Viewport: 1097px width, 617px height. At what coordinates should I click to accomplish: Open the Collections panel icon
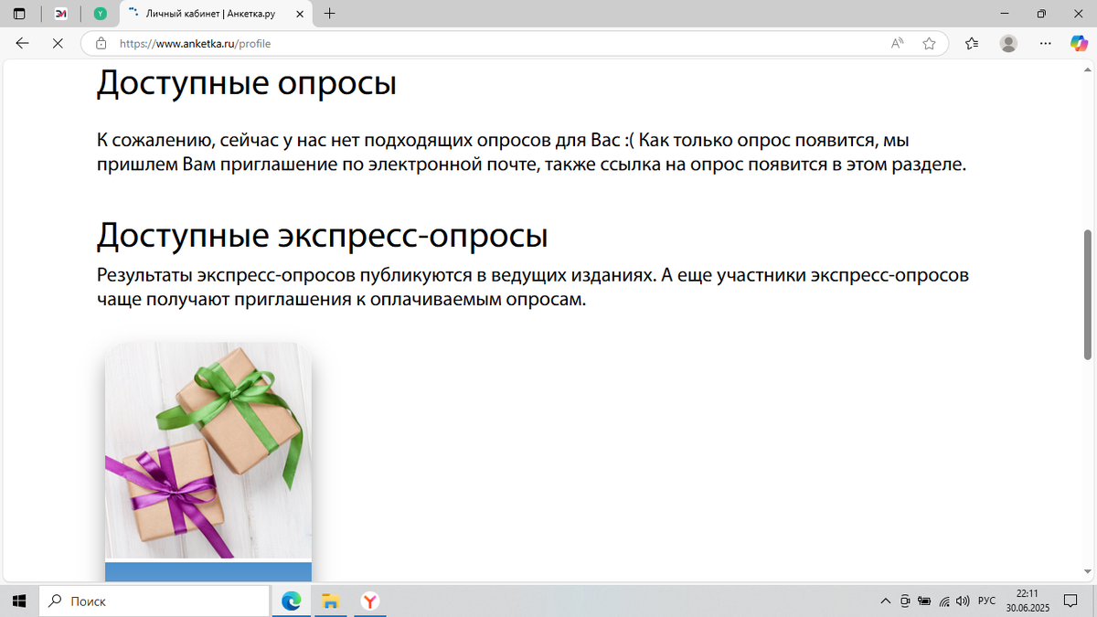coord(971,42)
